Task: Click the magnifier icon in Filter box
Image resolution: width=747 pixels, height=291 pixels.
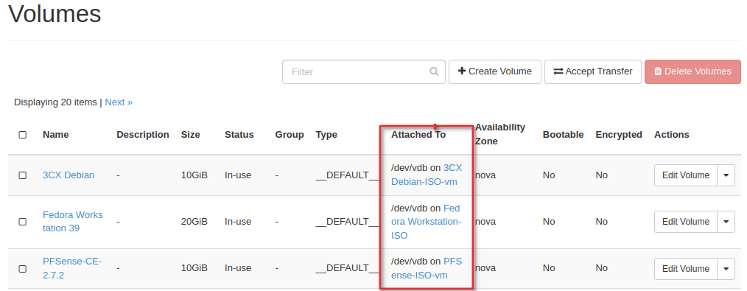Action: point(433,71)
